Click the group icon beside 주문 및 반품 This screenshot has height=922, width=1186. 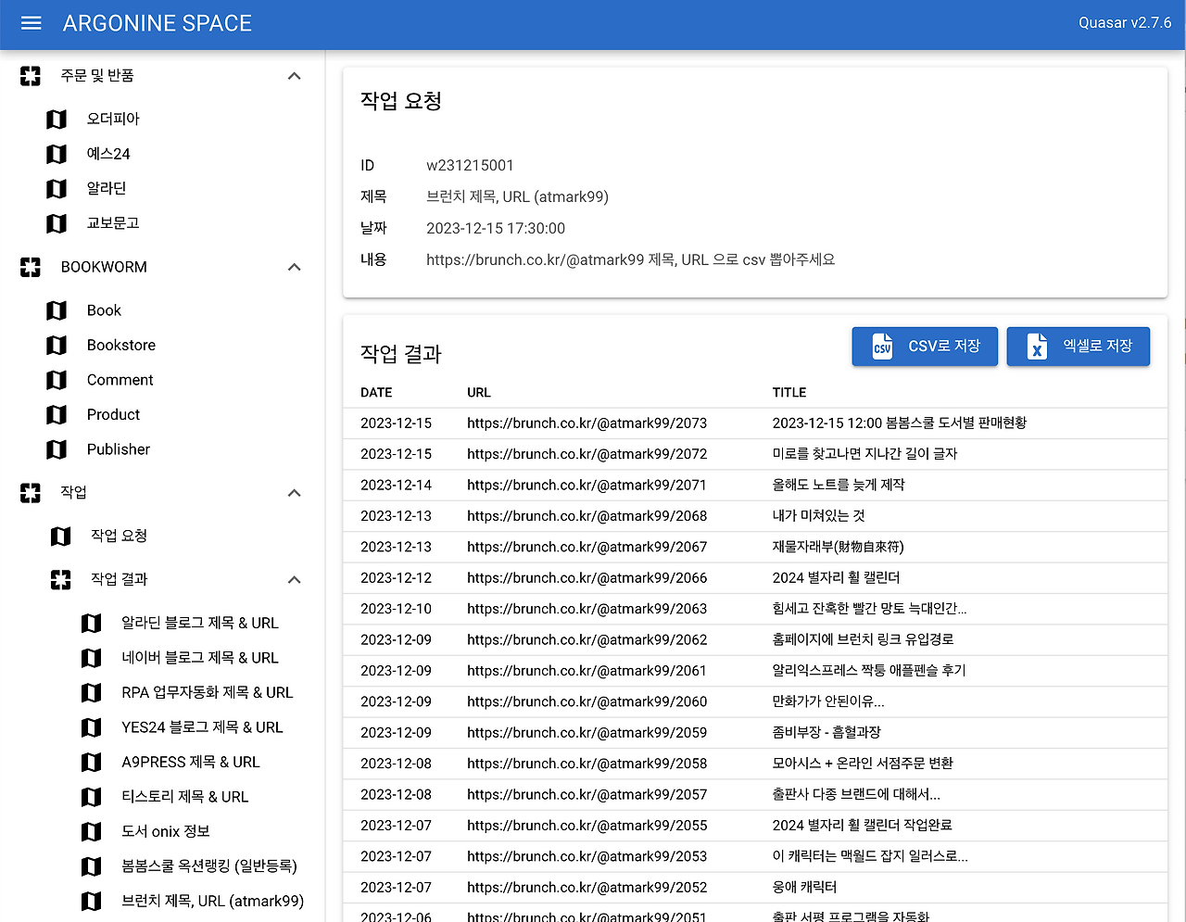(31, 76)
